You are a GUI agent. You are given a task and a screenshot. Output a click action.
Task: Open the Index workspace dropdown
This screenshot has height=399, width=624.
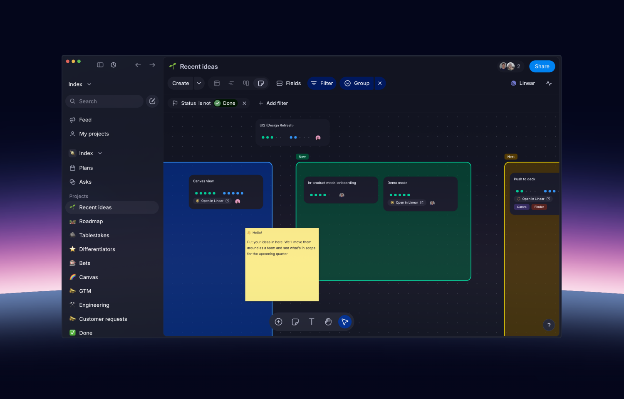[x=80, y=84]
